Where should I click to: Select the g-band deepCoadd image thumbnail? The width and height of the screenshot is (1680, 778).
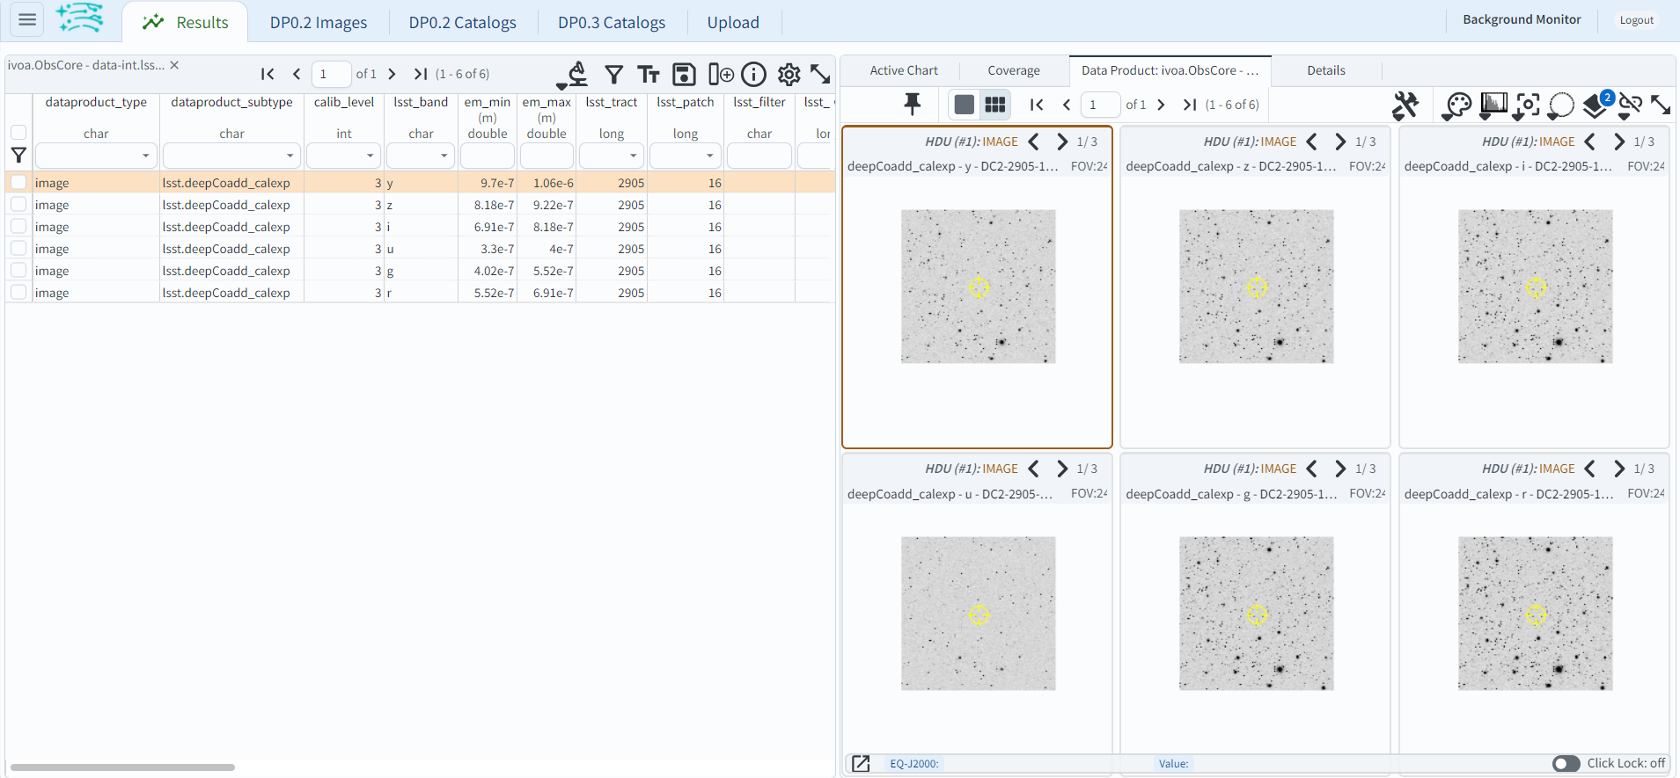(1256, 613)
